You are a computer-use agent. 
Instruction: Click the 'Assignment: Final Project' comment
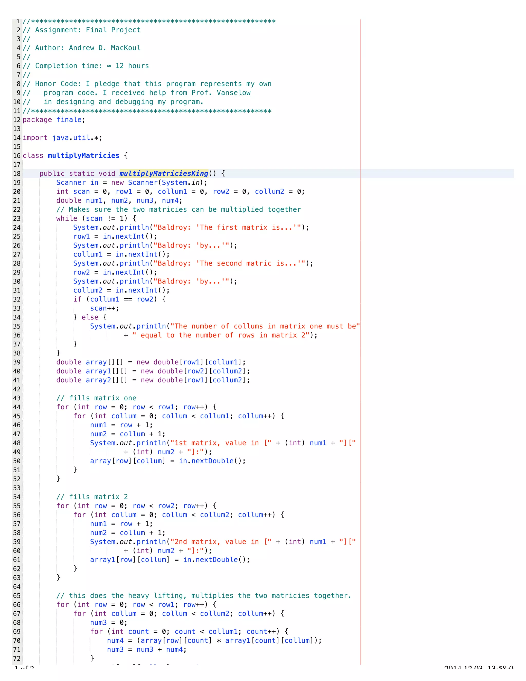82,30
